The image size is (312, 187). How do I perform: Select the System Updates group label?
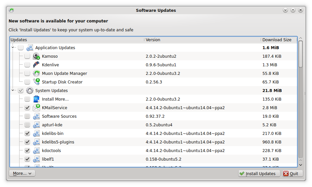[x=52, y=91]
